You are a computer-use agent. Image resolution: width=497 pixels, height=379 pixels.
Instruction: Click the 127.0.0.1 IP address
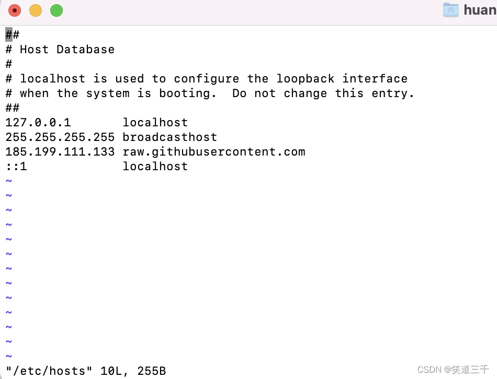(38, 123)
